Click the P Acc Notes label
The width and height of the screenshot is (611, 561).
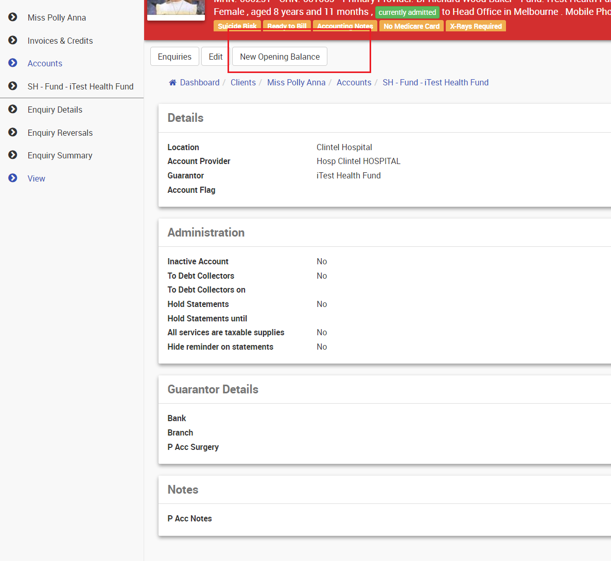pyautogui.click(x=190, y=518)
